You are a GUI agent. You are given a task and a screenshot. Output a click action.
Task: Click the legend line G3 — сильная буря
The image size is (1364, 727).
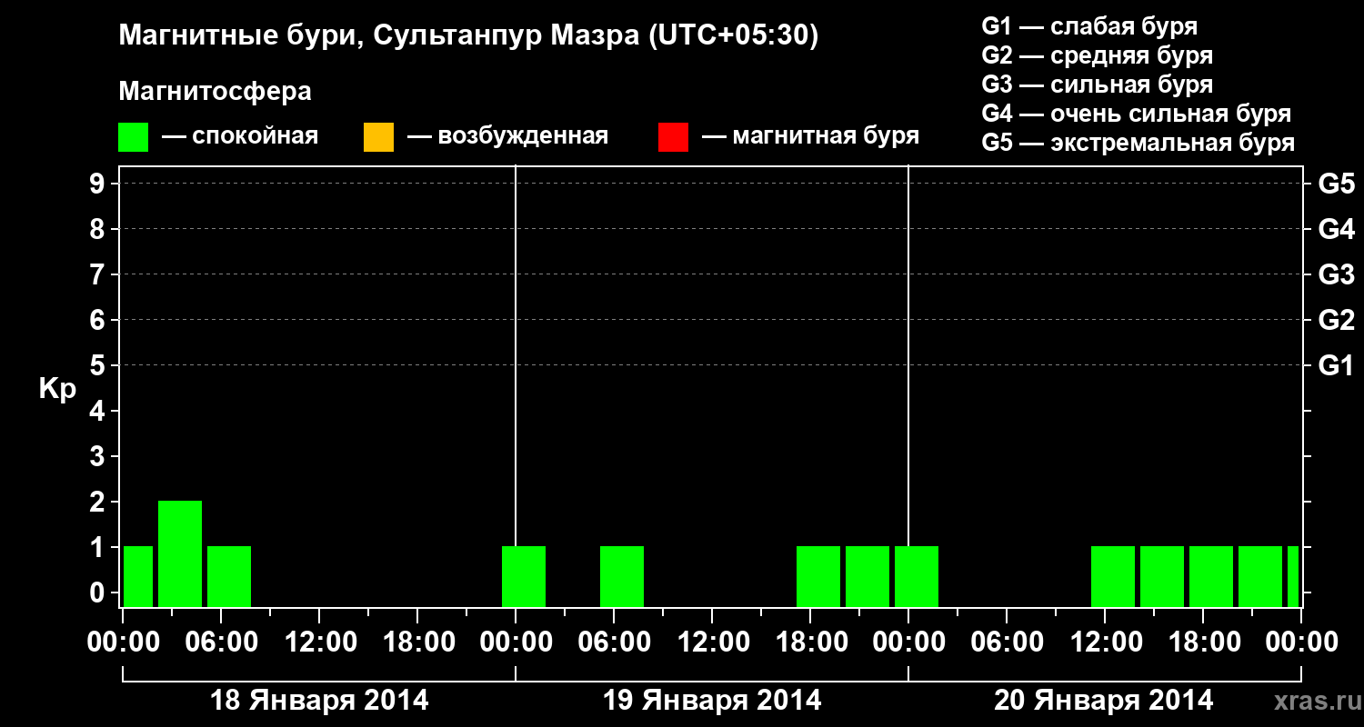click(x=1098, y=85)
